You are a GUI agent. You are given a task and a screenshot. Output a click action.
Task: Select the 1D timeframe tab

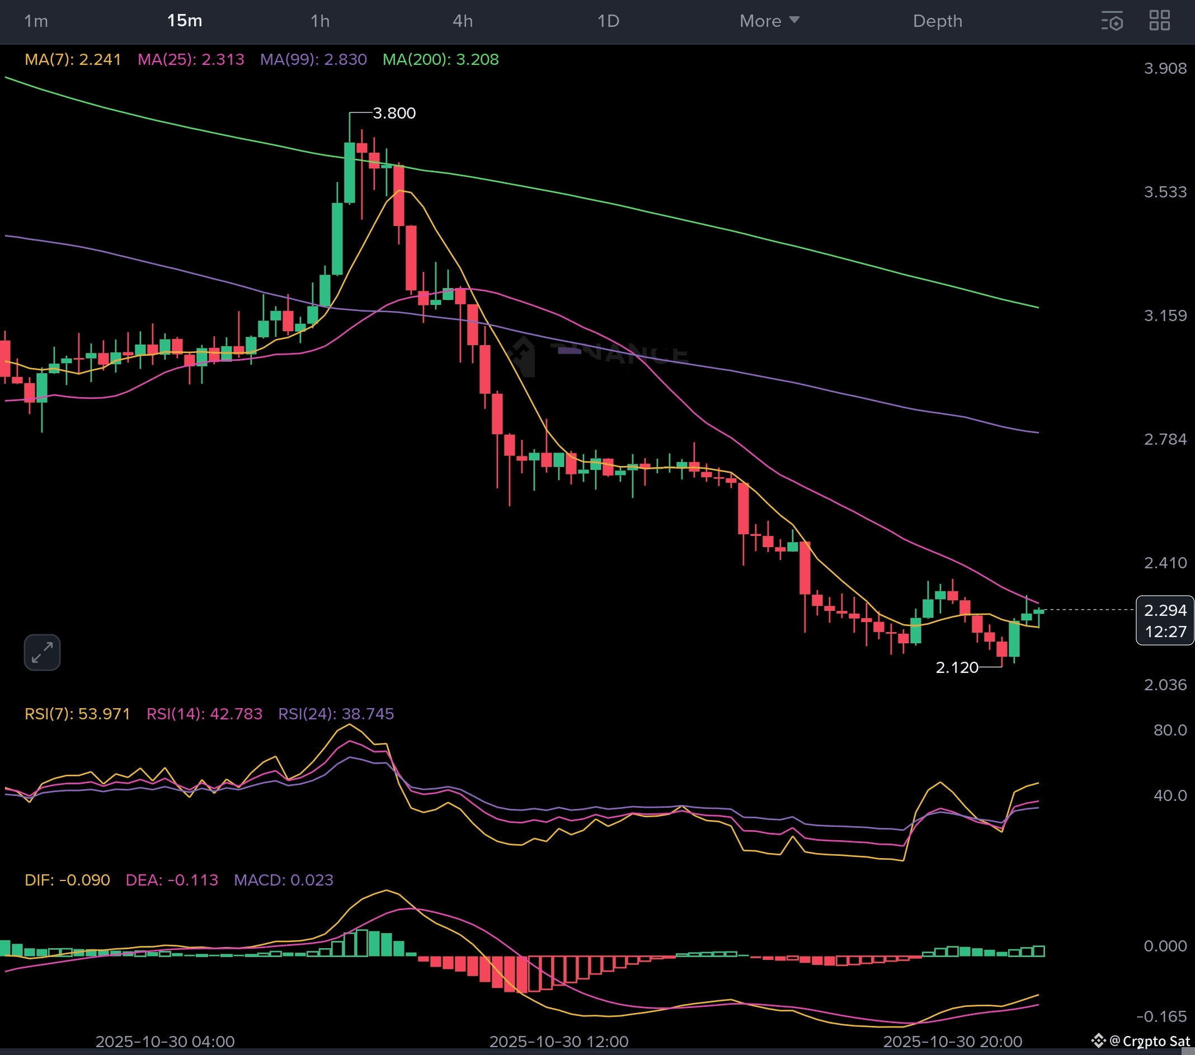[x=608, y=21]
